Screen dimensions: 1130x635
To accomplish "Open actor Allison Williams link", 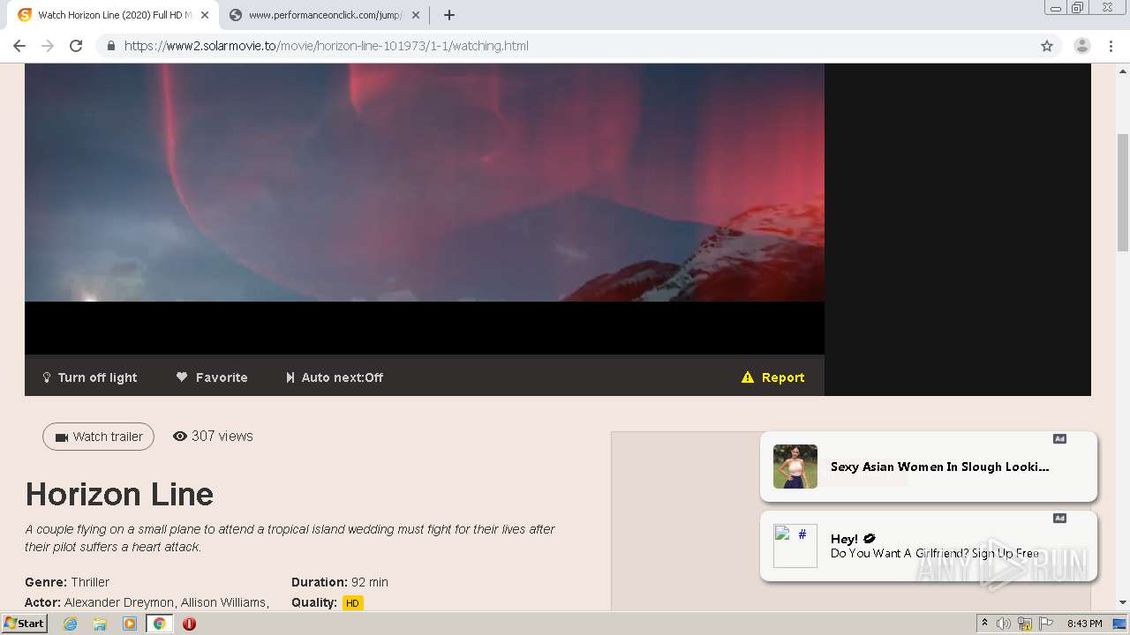I will pos(223,602).
